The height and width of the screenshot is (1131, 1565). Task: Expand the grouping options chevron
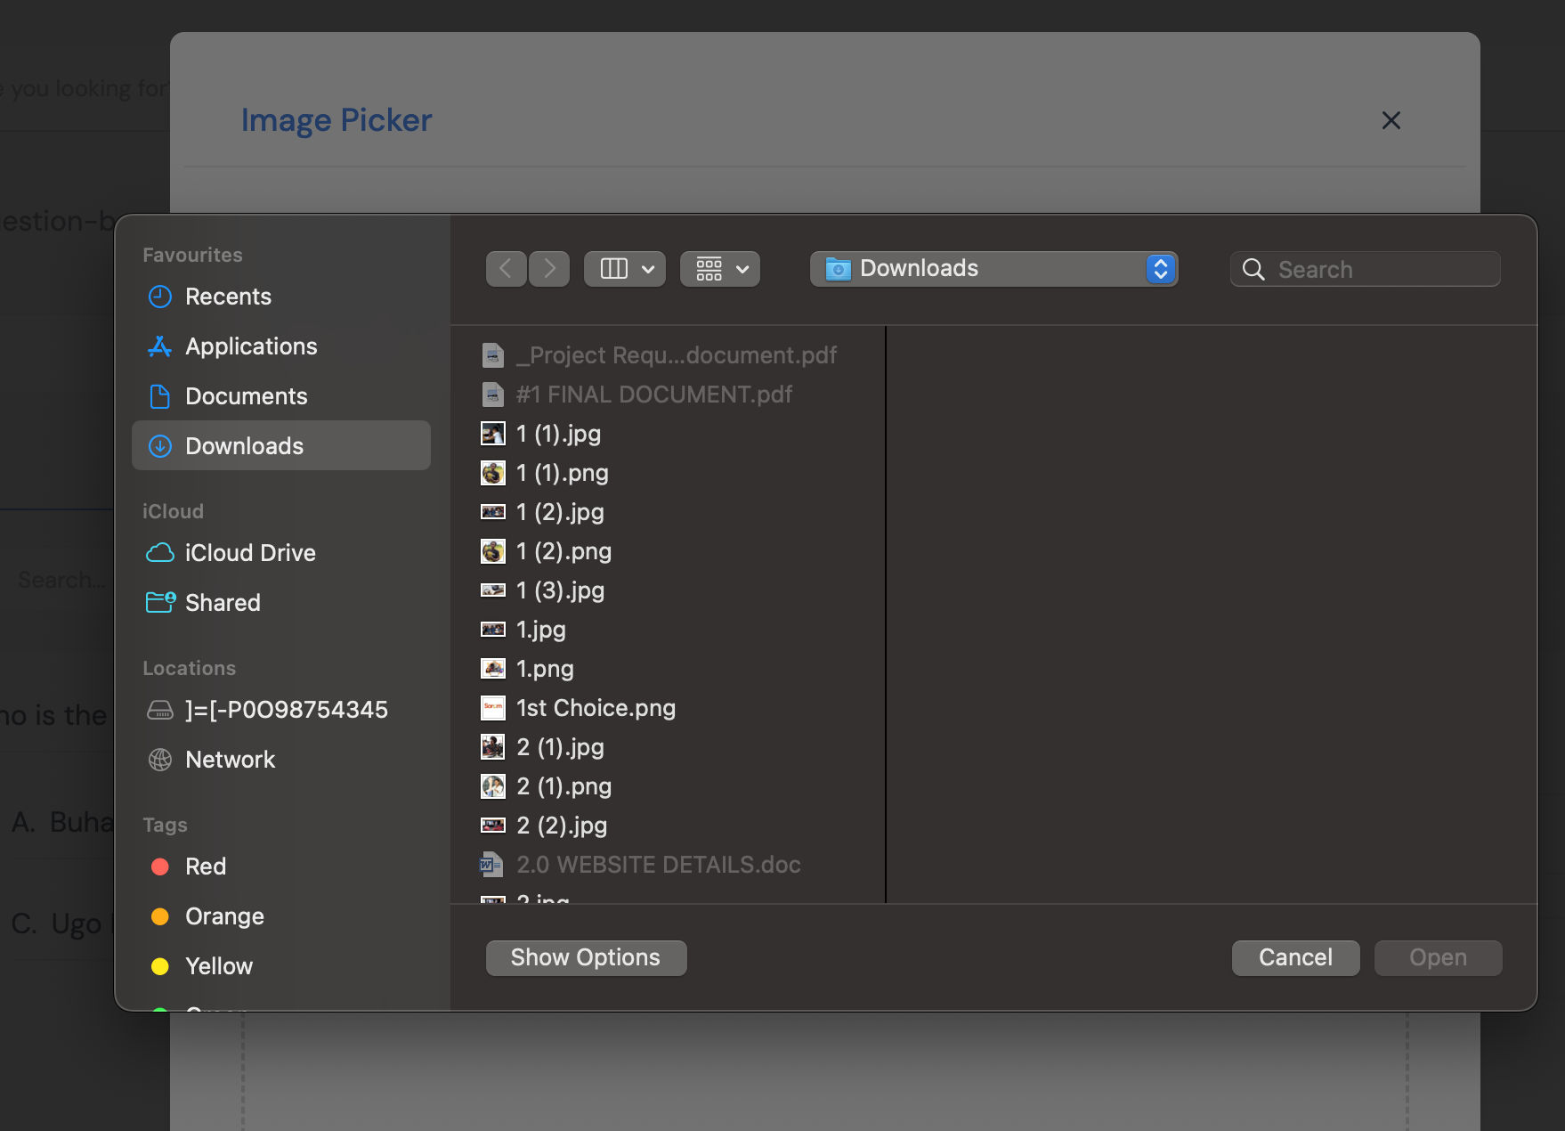742,269
